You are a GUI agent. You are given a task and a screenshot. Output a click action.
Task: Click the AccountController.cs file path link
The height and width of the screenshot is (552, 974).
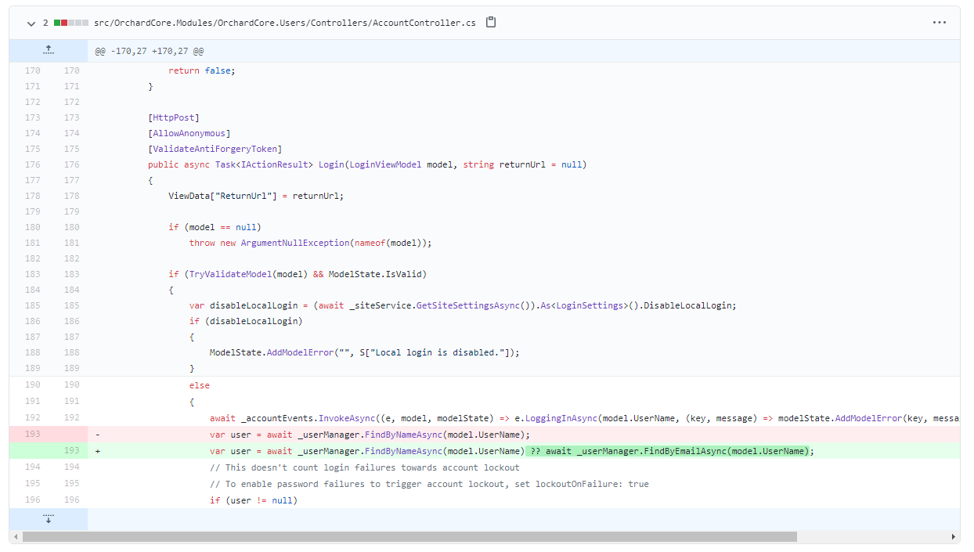[x=284, y=23]
